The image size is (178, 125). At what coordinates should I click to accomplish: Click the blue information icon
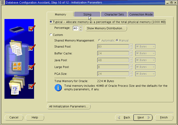point(58,88)
